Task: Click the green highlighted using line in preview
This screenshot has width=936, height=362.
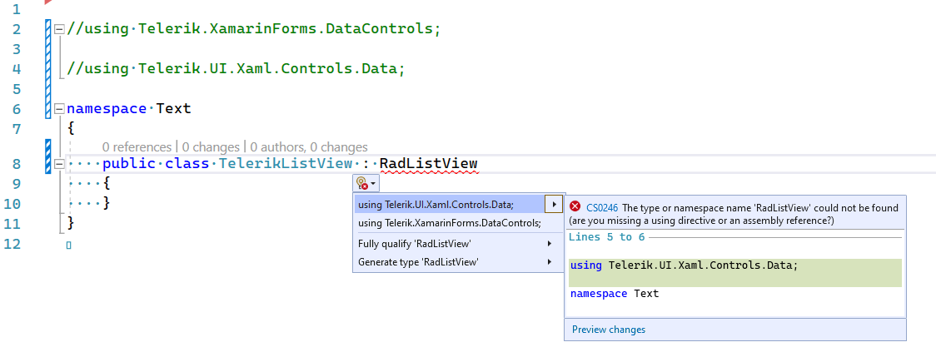Action: coord(684,265)
